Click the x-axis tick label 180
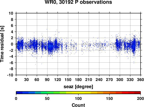Viewport: 144px width, 107px height. (78, 80)
